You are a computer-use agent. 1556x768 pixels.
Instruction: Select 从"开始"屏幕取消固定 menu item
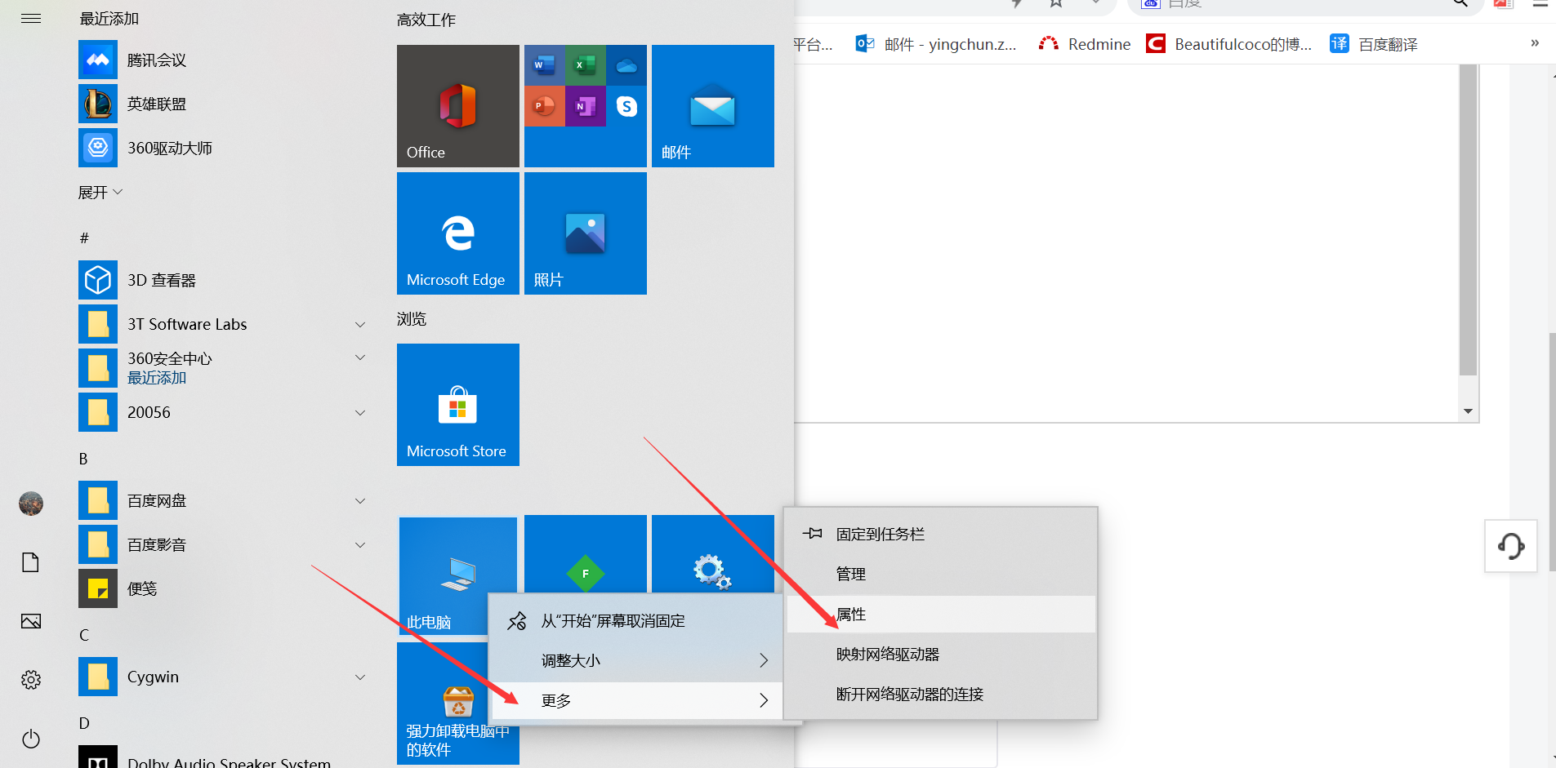point(635,621)
